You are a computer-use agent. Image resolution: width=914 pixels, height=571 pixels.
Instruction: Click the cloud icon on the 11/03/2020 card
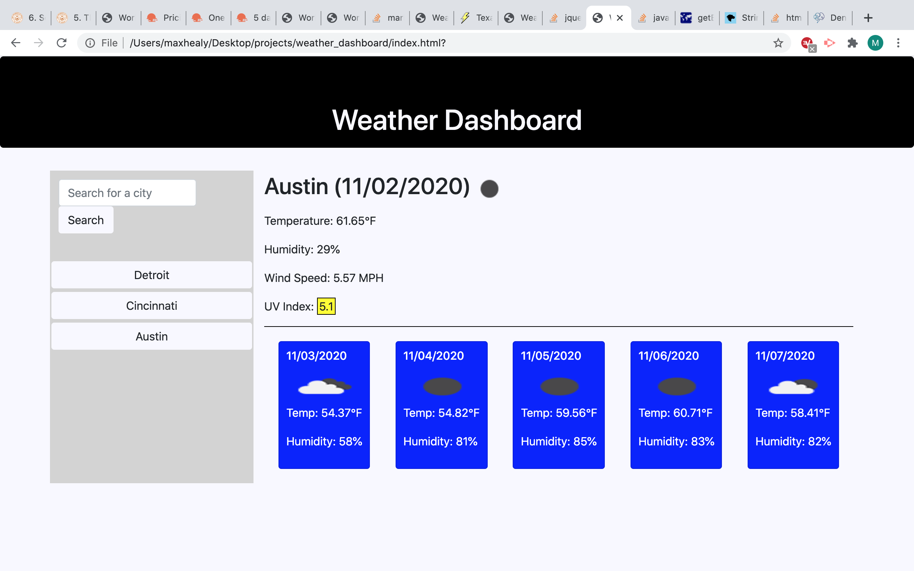click(x=324, y=386)
